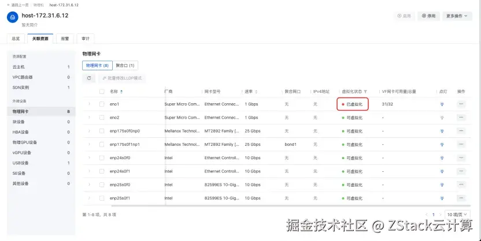Open the more actions menu for enp24s0f1
The height and width of the screenshot is (241, 481).
click(461, 171)
